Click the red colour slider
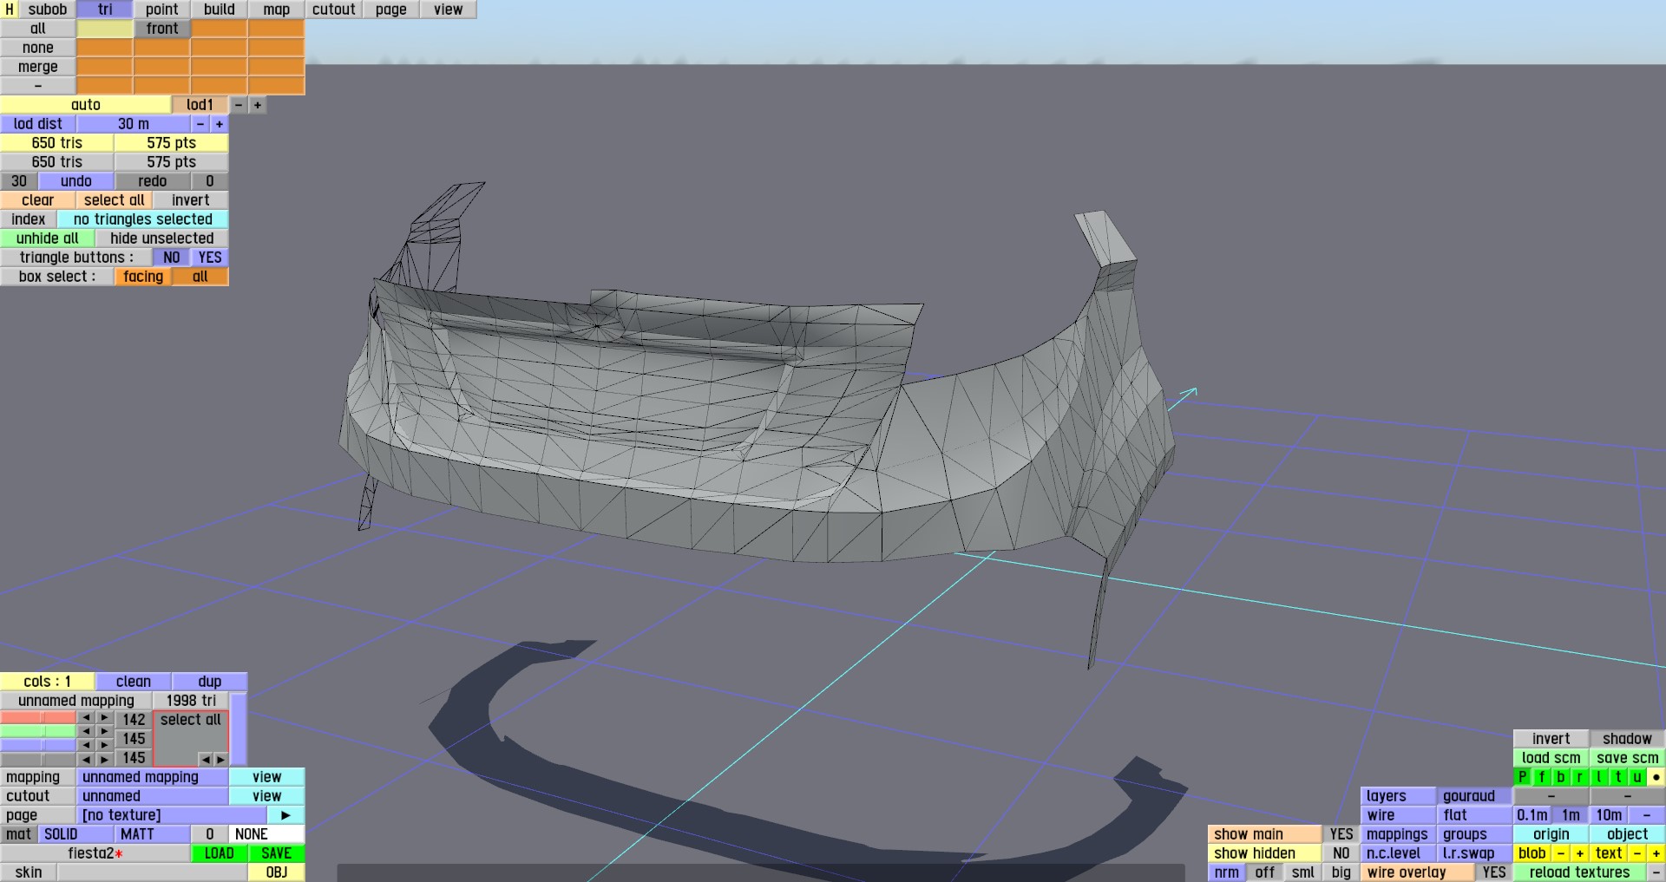1666x882 pixels. 38,718
